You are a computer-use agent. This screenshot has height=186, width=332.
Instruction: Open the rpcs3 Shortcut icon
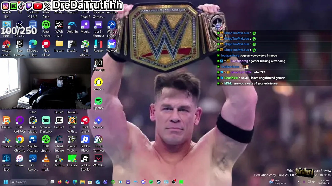pyautogui.click(x=99, y=29)
